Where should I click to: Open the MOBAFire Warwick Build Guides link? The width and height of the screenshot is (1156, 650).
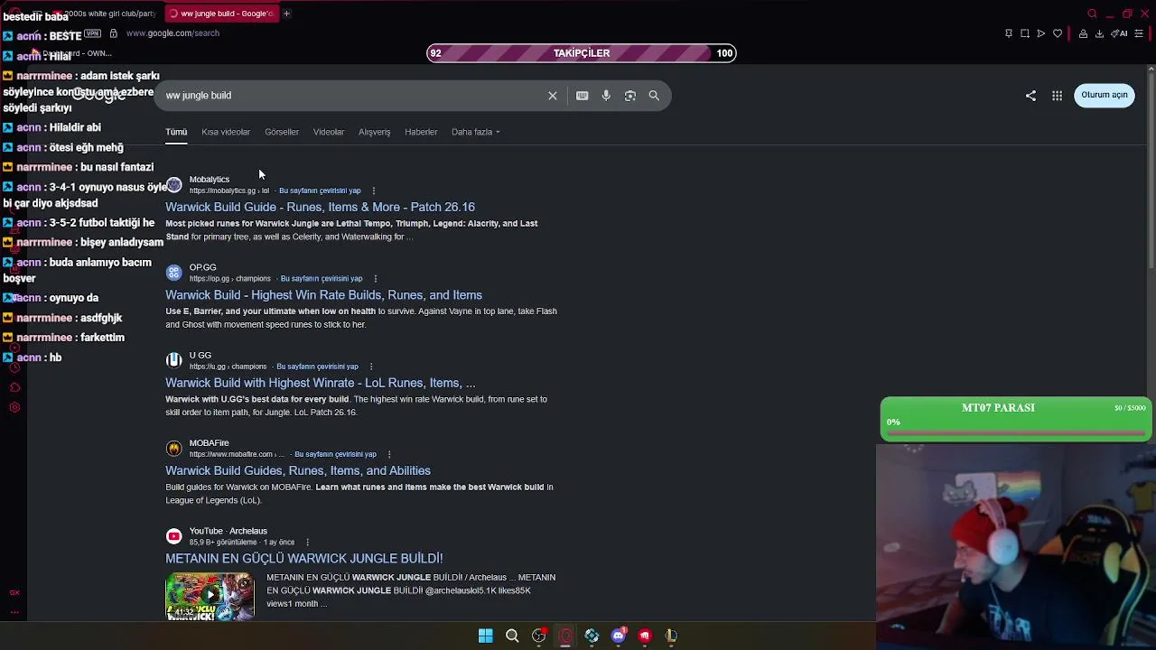point(298,470)
